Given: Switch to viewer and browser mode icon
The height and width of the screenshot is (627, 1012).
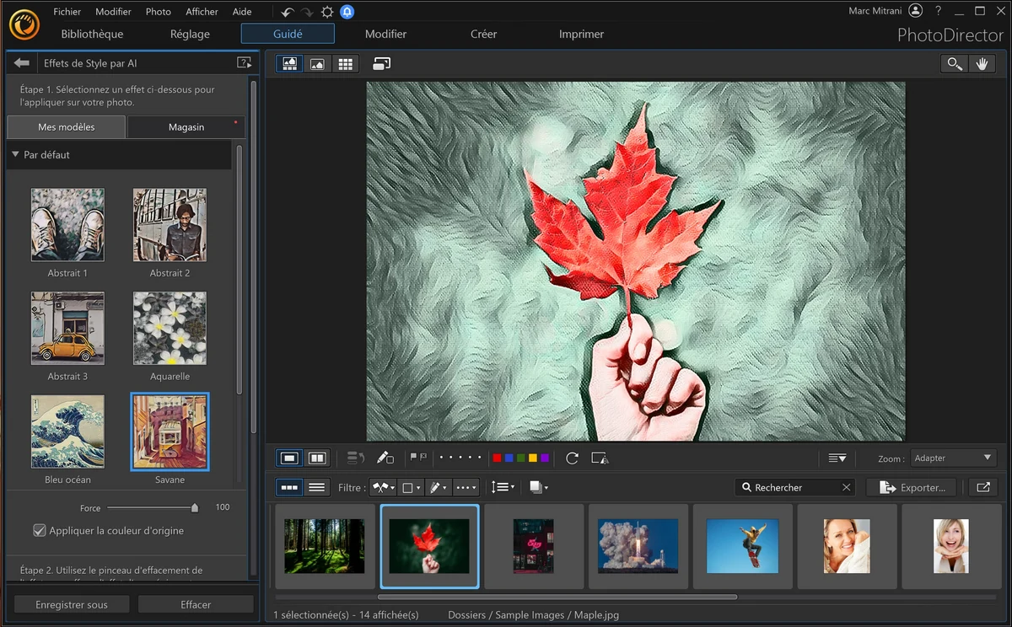Looking at the screenshot, I should 289,64.
